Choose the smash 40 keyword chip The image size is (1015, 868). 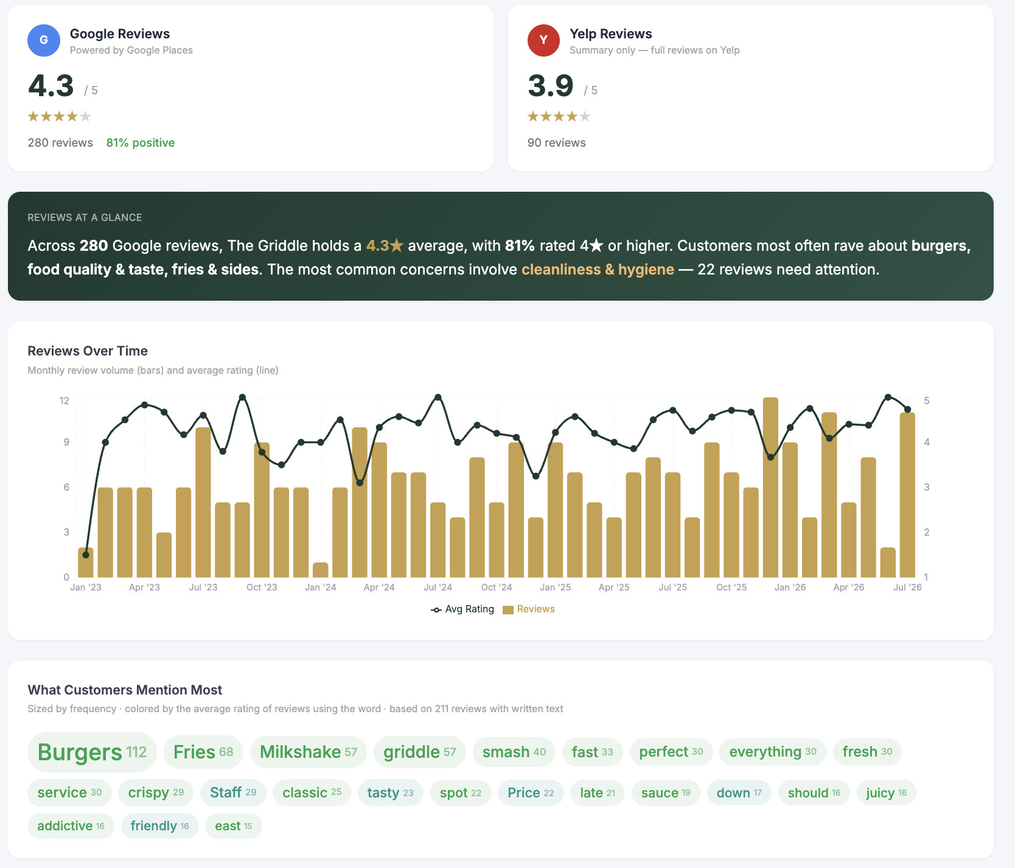pos(514,752)
